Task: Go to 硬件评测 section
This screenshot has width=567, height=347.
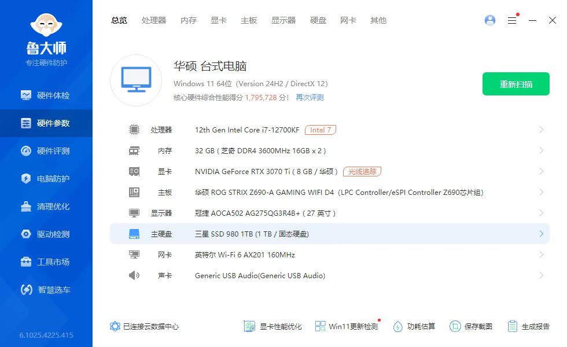Action: (x=46, y=151)
